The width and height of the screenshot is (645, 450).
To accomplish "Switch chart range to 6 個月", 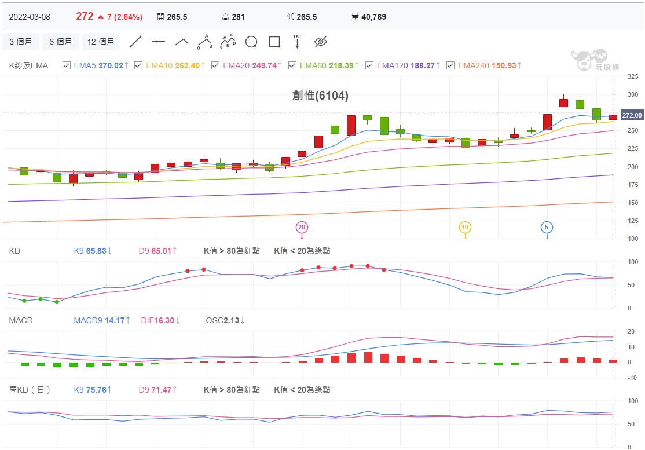I will point(60,42).
